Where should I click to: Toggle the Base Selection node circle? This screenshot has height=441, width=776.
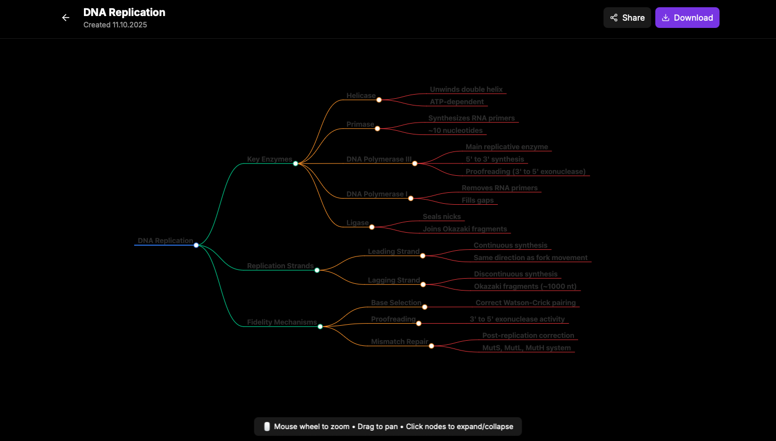(x=425, y=307)
